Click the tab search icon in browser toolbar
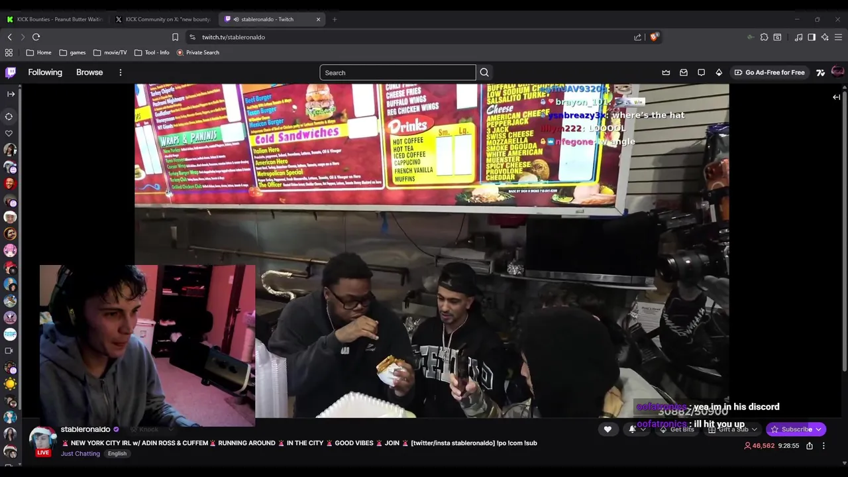The height and width of the screenshot is (477, 848). (x=777, y=37)
